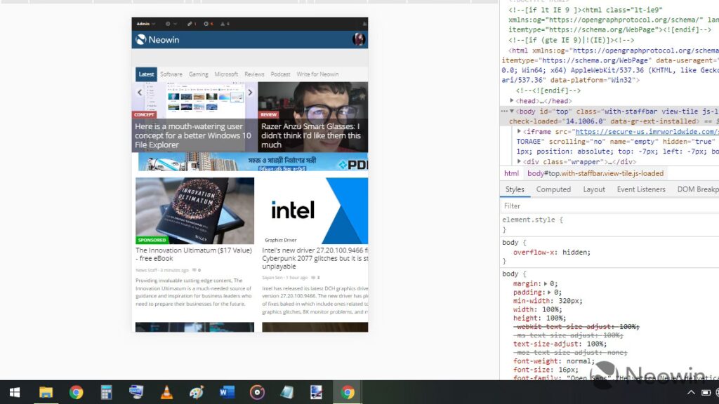
Task: Open the Razer Anzu Smart Glasses review
Action: coord(311,135)
